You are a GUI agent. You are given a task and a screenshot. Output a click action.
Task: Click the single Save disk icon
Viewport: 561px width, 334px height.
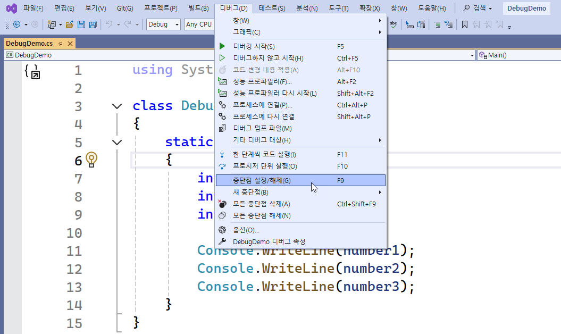(81, 24)
